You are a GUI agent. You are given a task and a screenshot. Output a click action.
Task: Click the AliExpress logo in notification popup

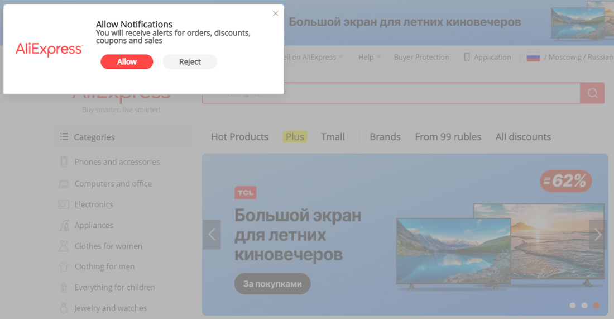click(49, 49)
